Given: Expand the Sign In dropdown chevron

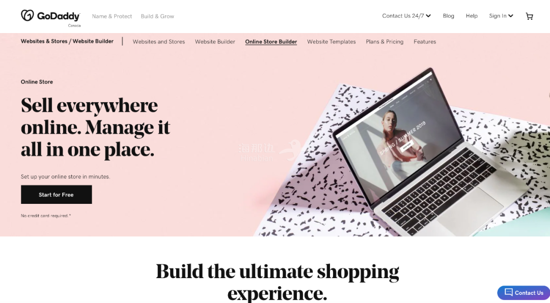Looking at the screenshot, I should click(511, 16).
